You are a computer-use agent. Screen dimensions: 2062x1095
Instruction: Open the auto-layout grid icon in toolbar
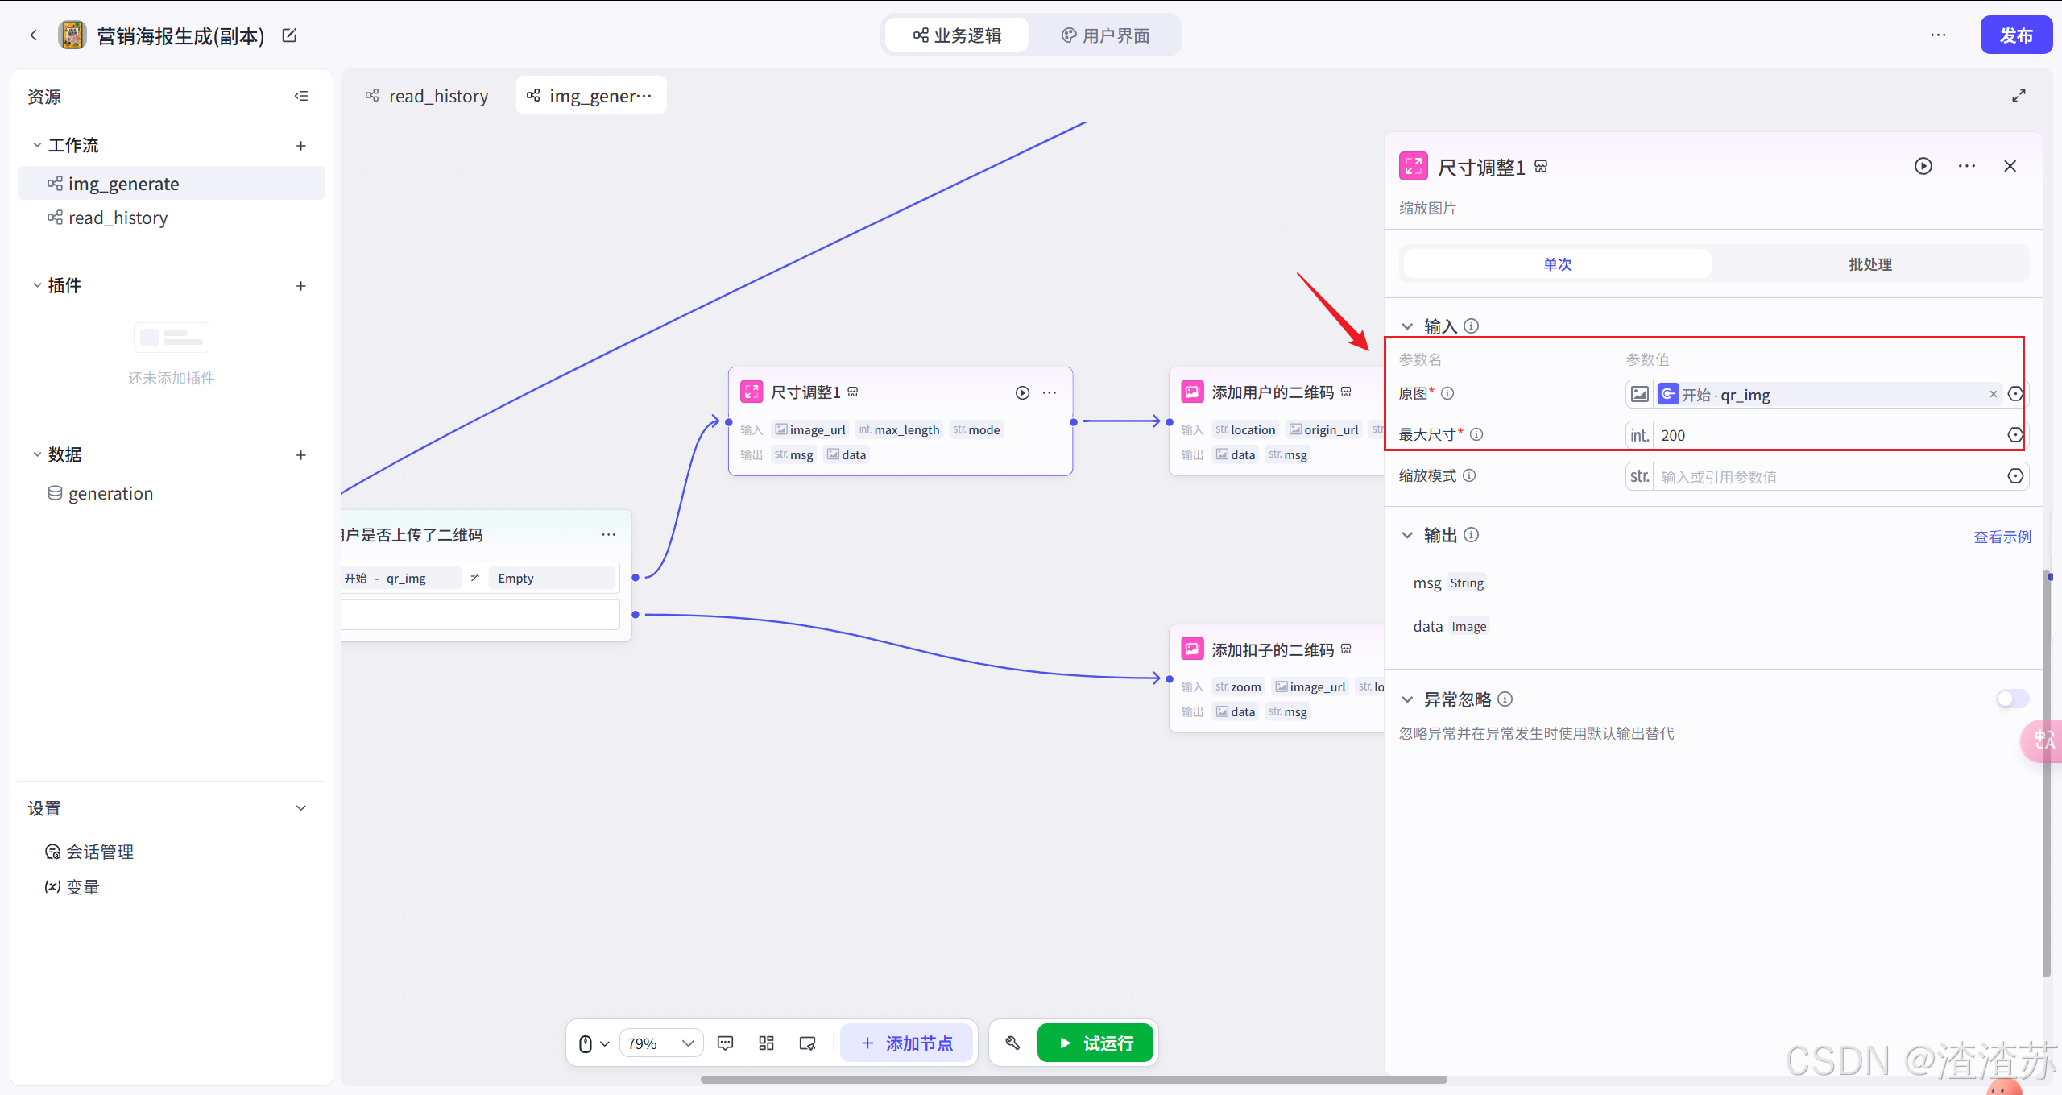[x=766, y=1043]
